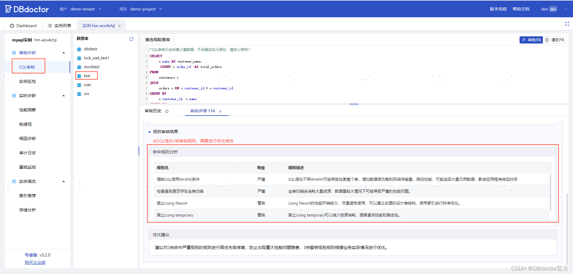Switch to the 实例列表 tab
573x274 pixels.
tap(59, 26)
